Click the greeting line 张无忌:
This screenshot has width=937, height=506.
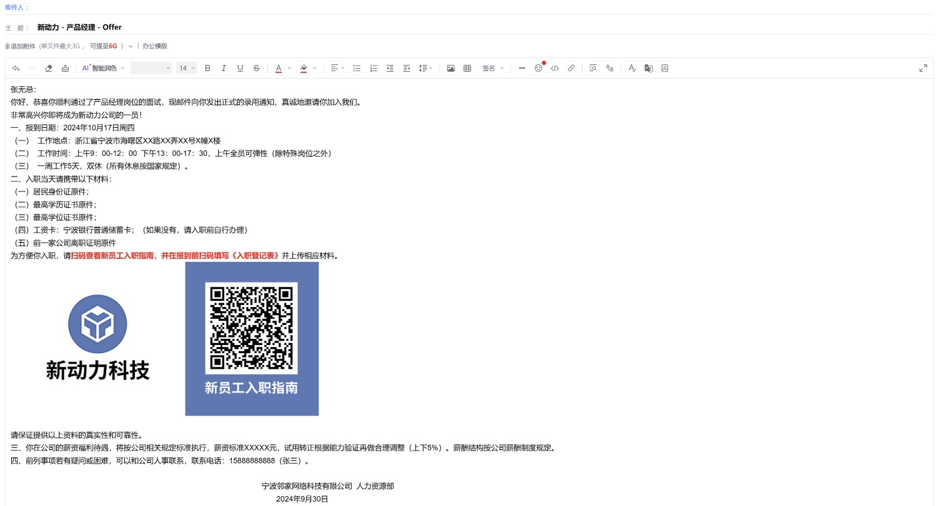click(24, 89)
